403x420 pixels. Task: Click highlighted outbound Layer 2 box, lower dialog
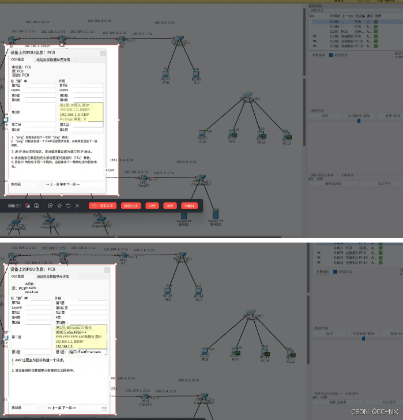[x=81, y=336]
